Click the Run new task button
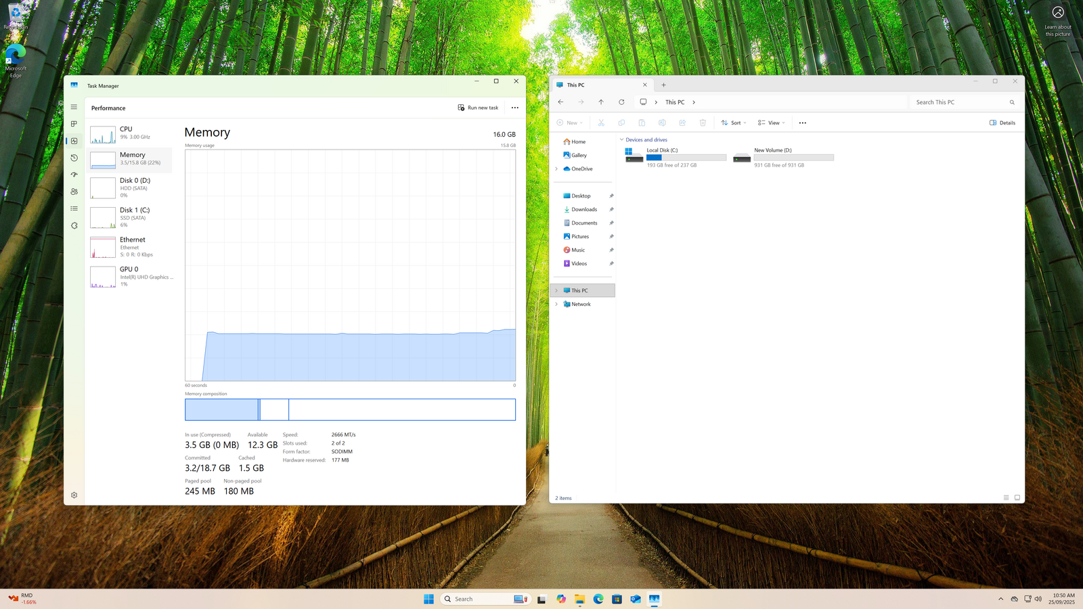The height and width of the screenshot is (609, 1083). click(x=478, y=108)
